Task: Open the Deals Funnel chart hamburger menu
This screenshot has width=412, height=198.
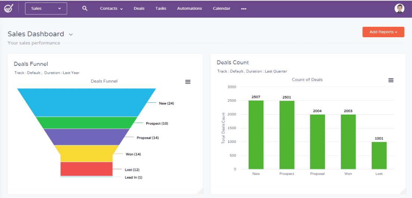Action: (188, 82)
